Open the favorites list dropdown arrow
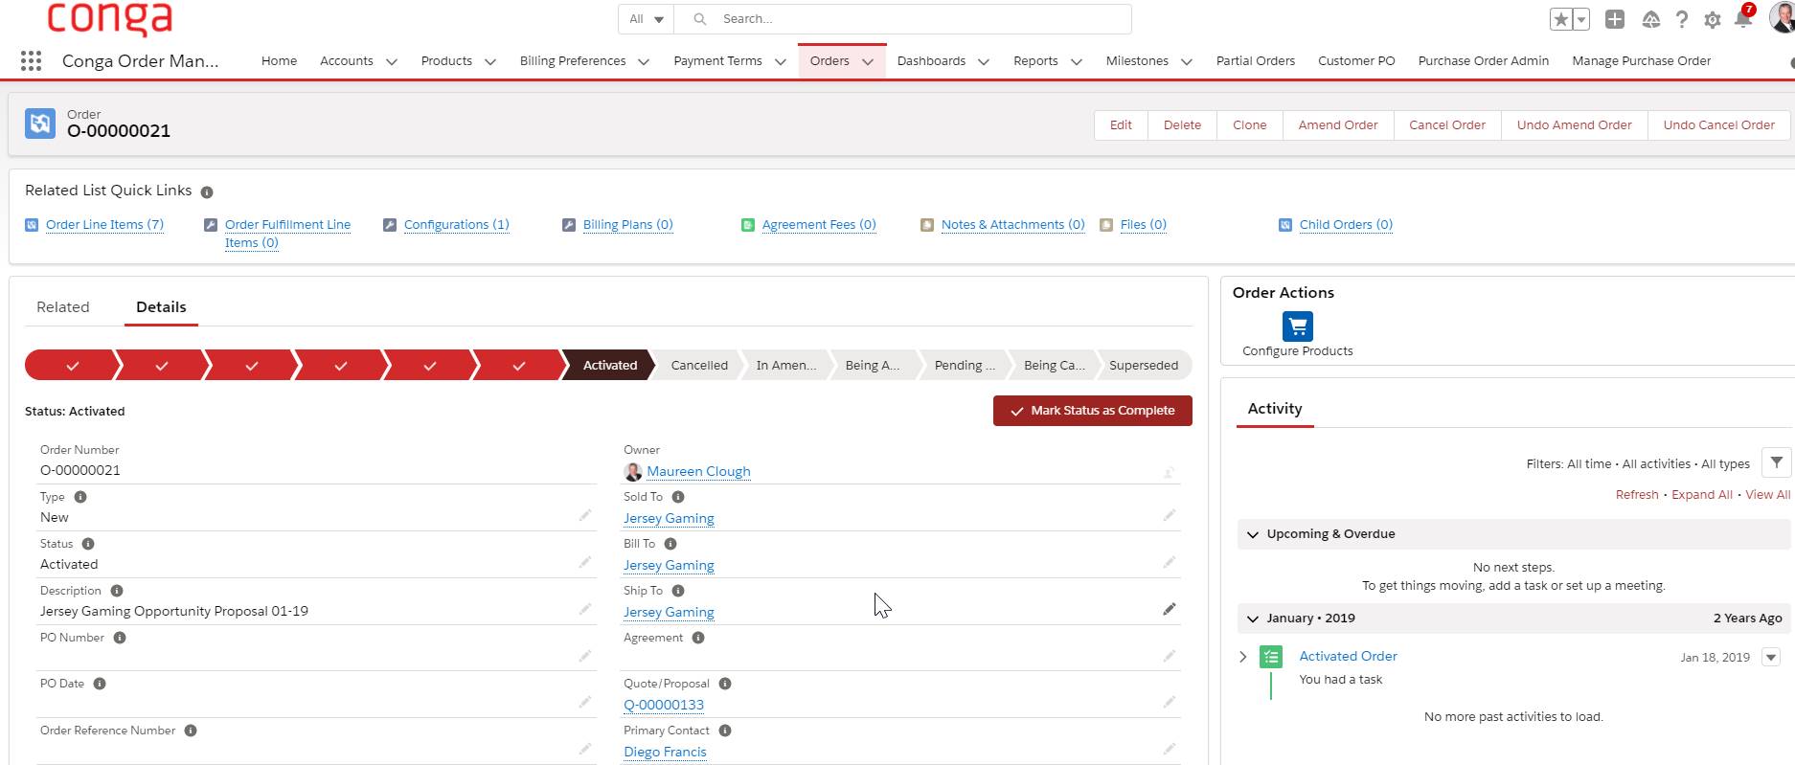The image size is (1795, 765). point(1581,19)
